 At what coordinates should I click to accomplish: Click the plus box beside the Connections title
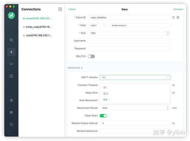point(60,9)
